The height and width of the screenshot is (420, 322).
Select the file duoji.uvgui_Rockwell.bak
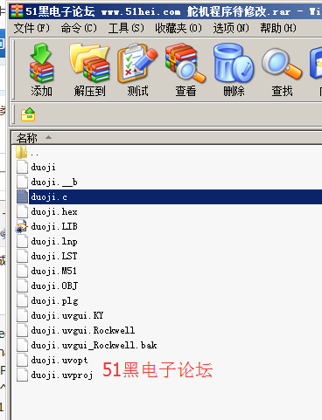tap(94, 345)
